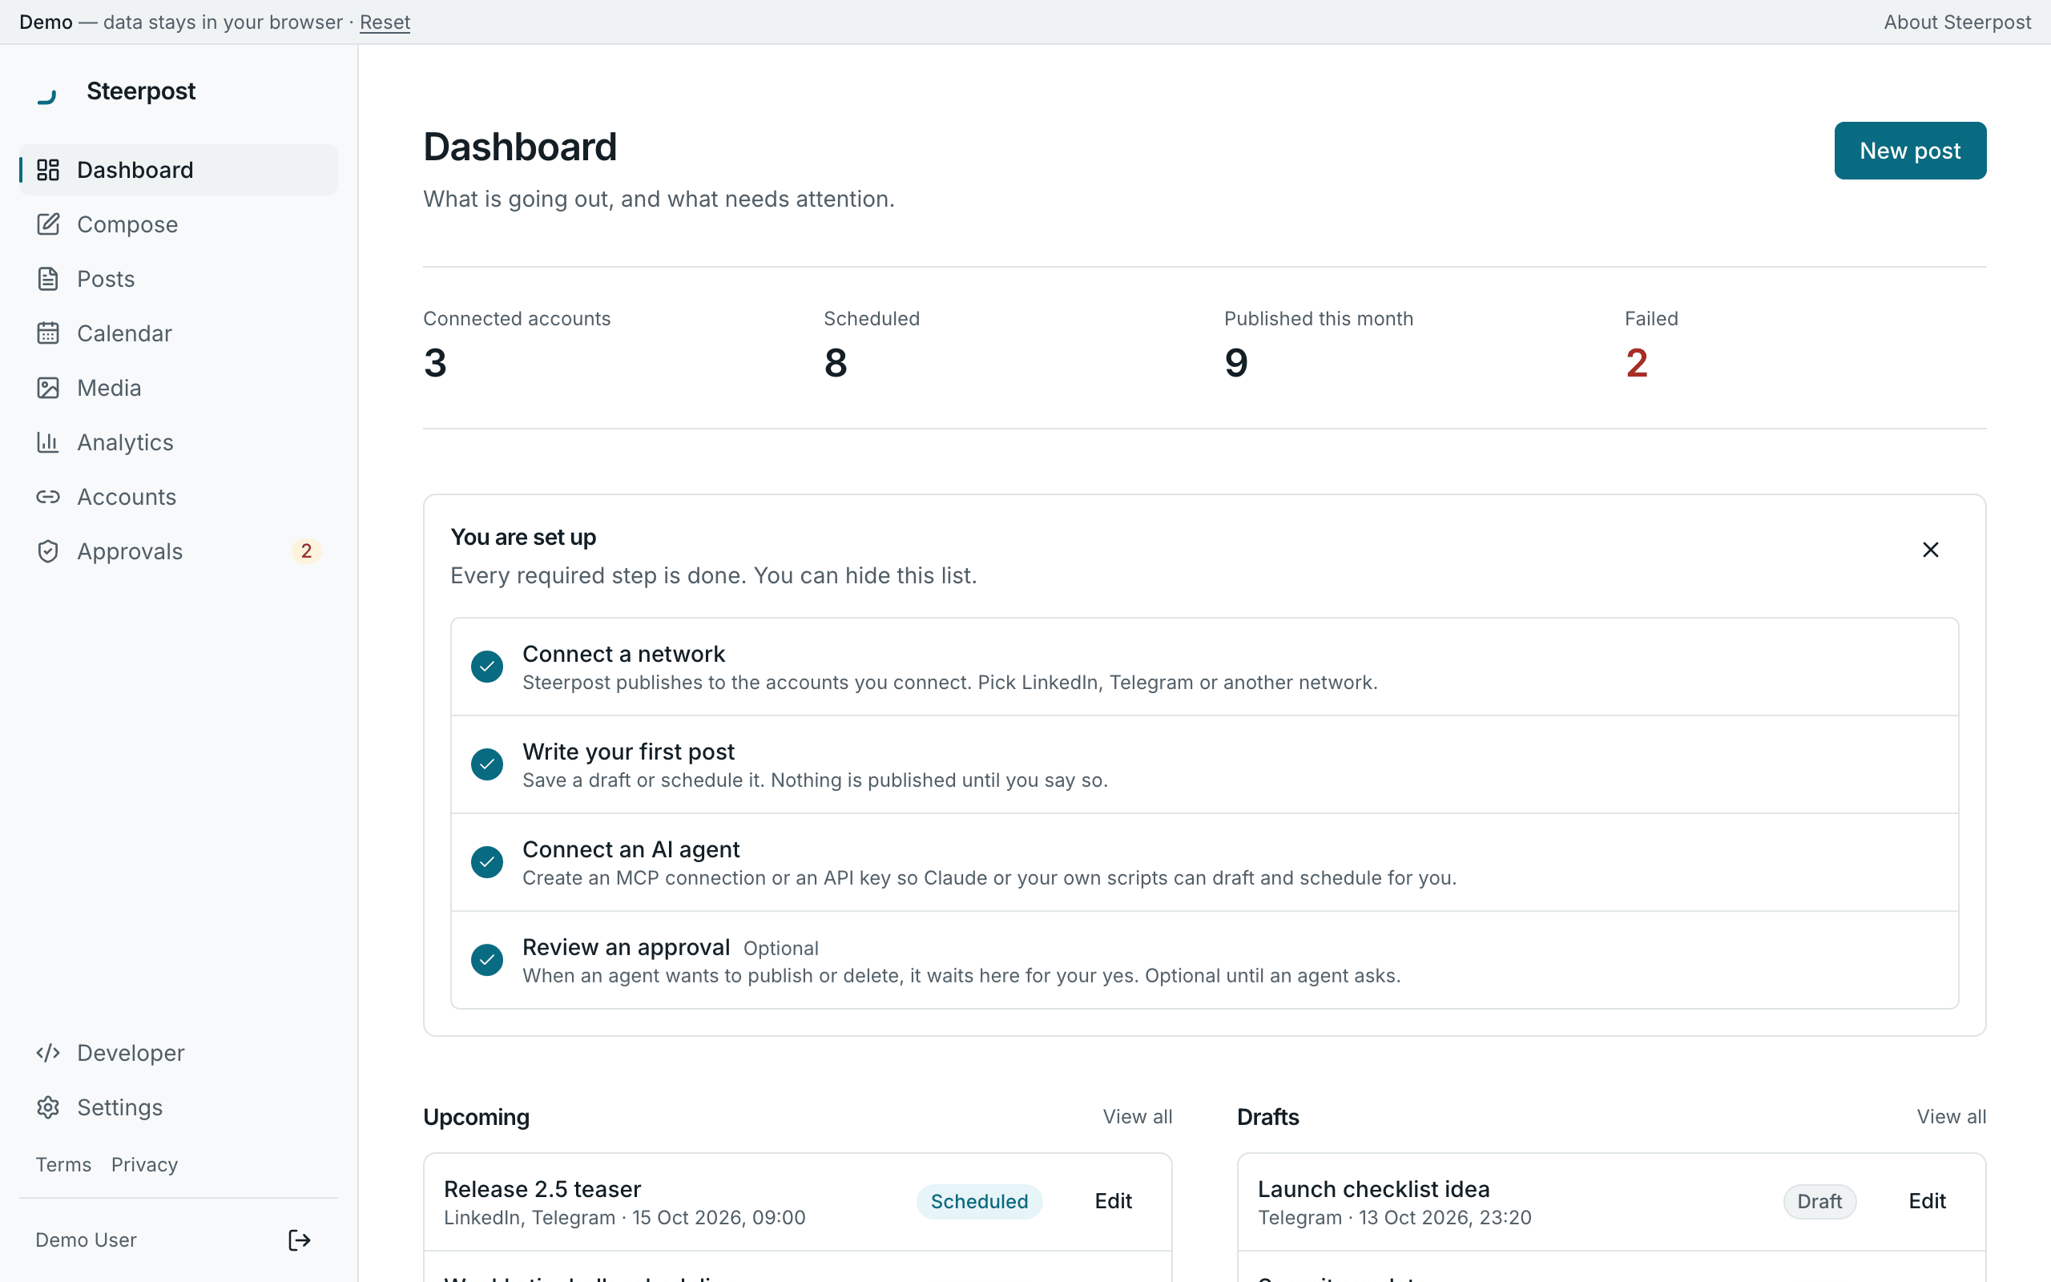Open Accounts in the sidebar
The width and height of the screenshot is (2051, 1282).
(179, 496)
